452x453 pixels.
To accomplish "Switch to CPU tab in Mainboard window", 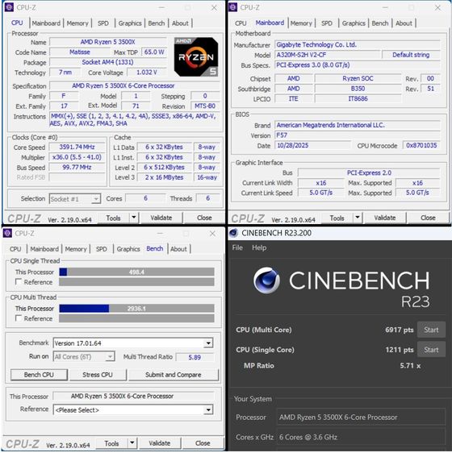I will pos(241,23).
